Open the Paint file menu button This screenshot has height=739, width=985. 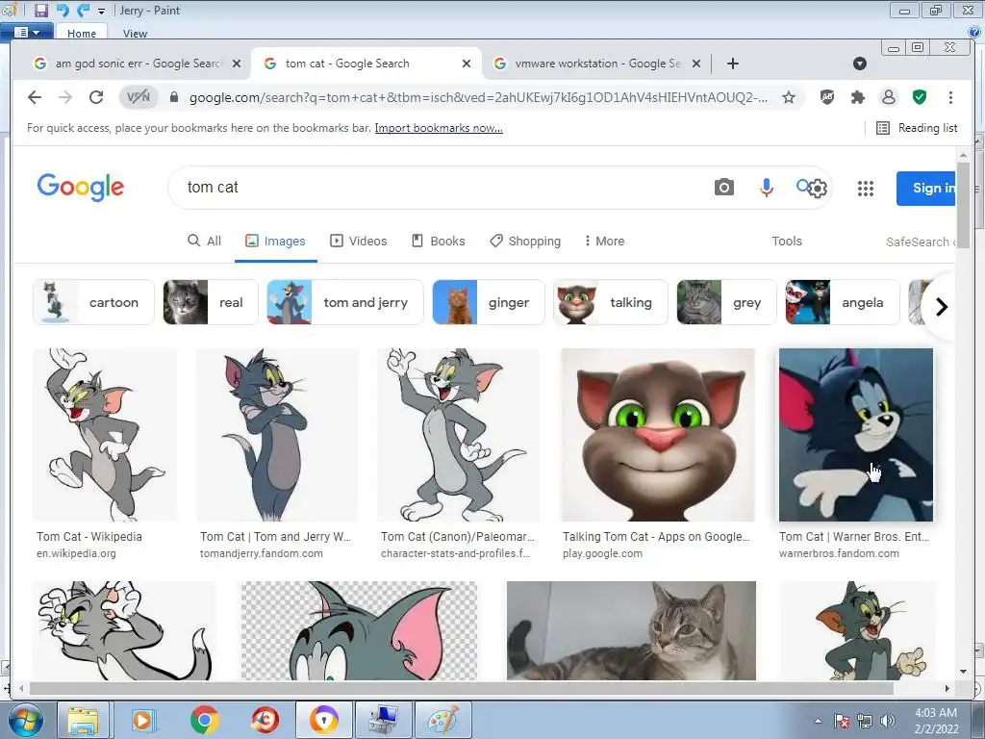(26, 32)
